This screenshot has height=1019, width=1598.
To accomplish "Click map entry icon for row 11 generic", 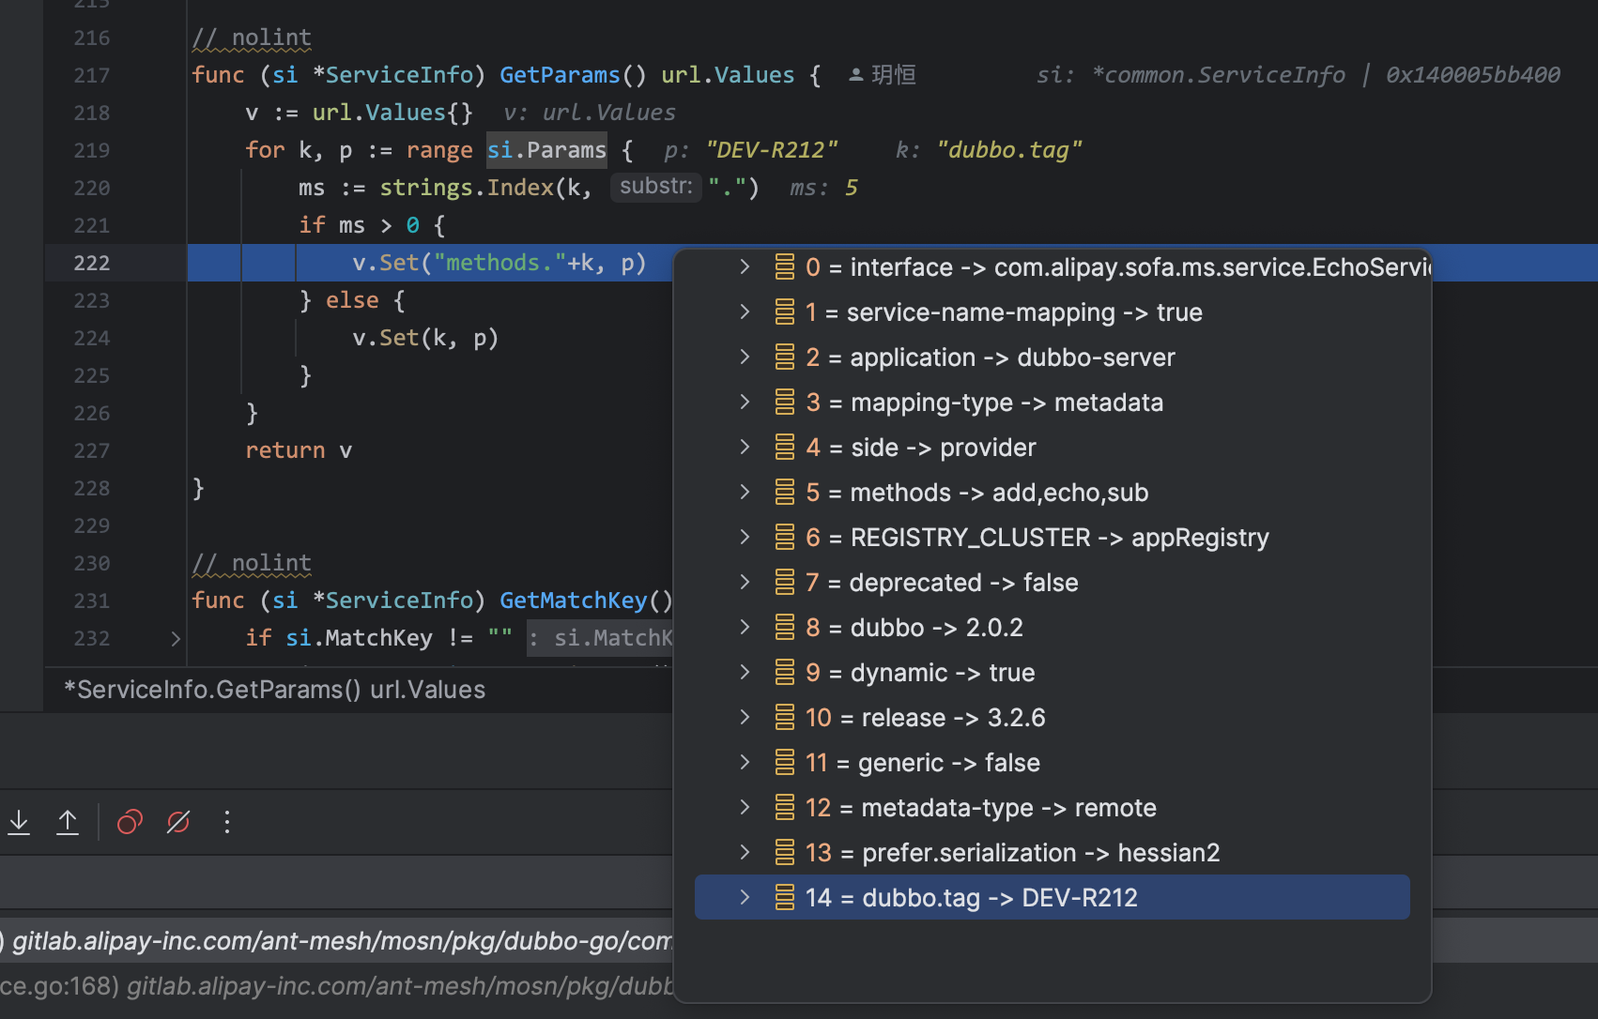I will tap(785, 763).
